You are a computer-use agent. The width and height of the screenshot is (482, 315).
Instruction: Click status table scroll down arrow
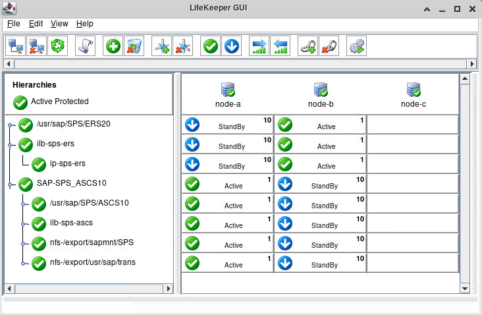point(465,289)
